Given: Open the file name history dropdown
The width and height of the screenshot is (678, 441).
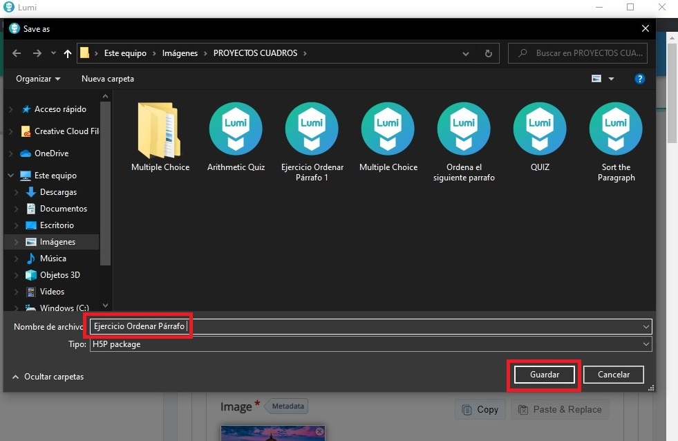Looking at the screenshot, I should point(646,326).
